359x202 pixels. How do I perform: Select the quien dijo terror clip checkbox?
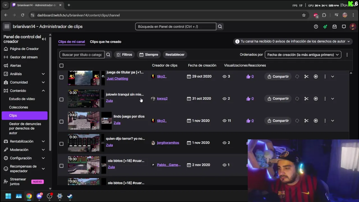(61, 144)
